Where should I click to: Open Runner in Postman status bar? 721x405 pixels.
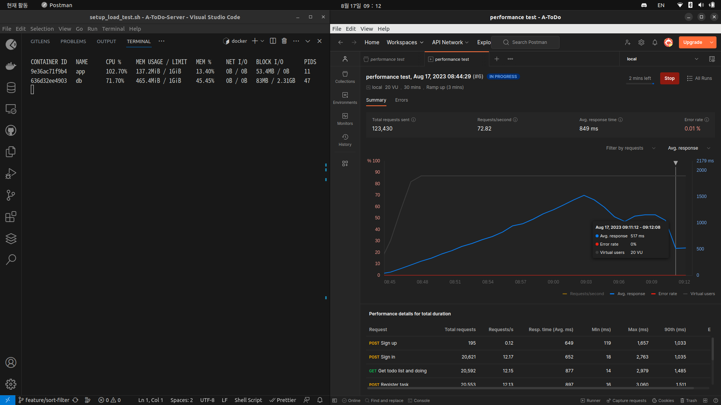(591, 400)
